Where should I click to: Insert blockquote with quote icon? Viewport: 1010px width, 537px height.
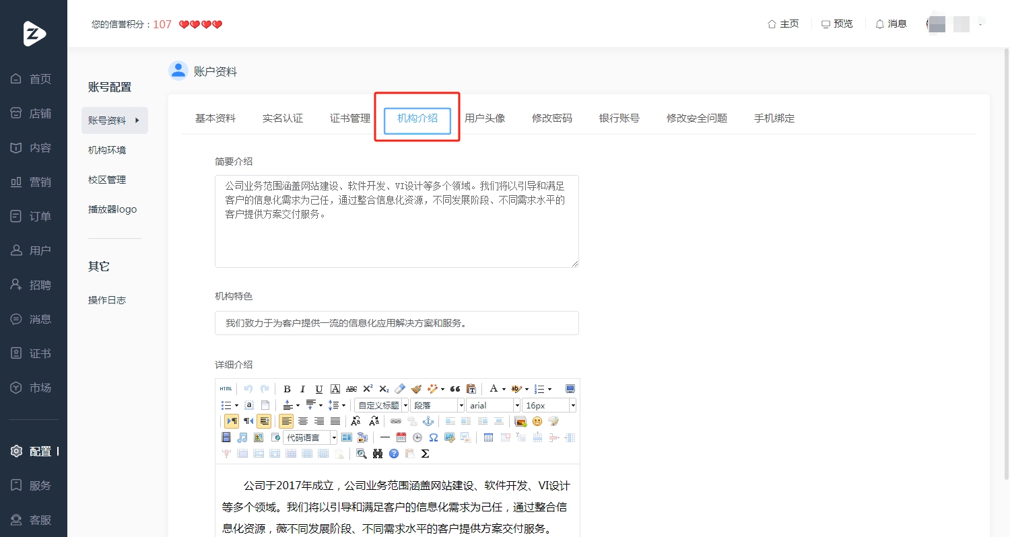click(455, 389)
